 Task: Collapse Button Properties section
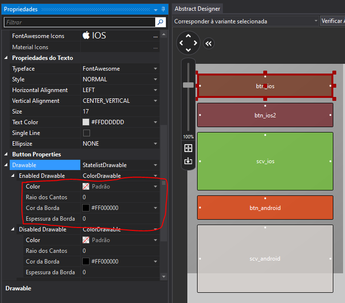point(6,154)
